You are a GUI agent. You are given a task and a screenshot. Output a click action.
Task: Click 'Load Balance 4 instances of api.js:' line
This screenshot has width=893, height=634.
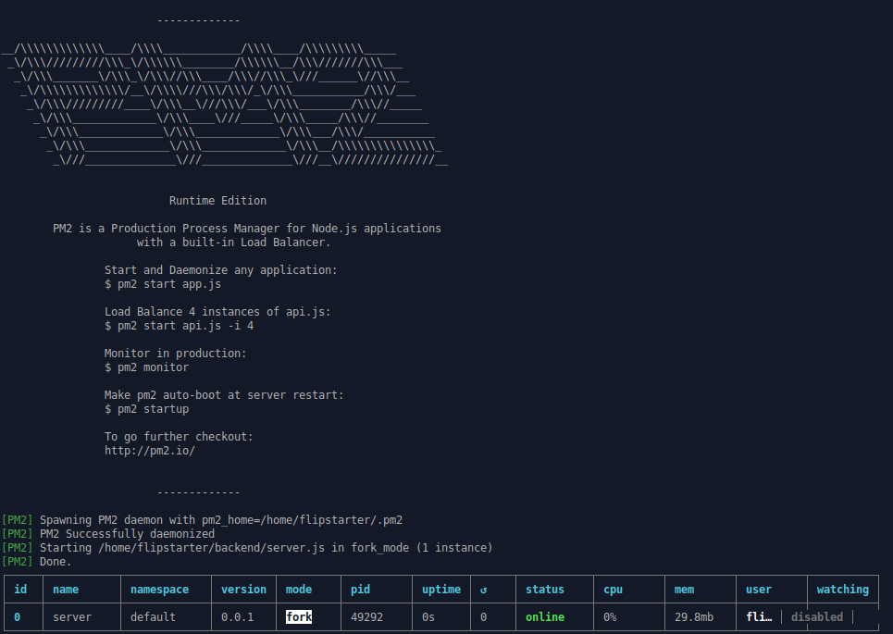tap(217, 312)
